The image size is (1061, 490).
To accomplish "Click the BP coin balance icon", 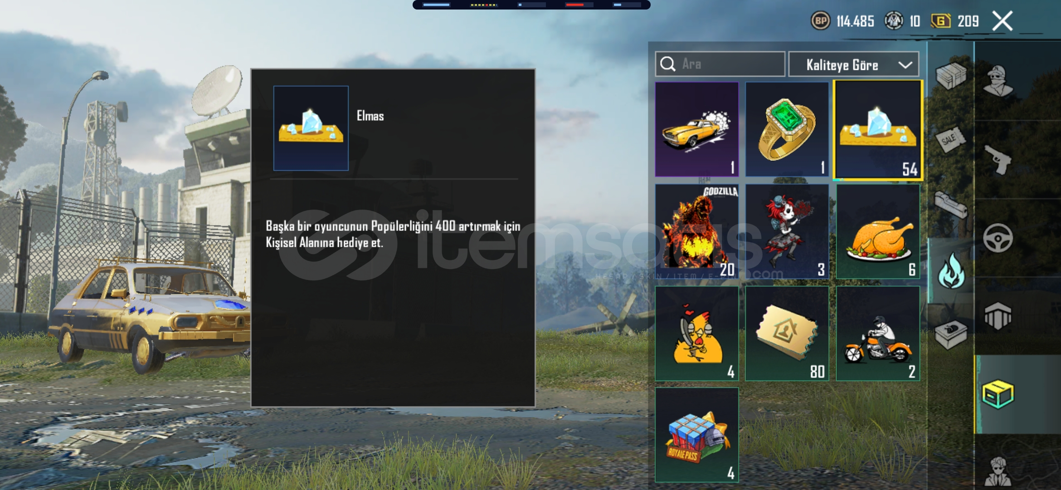I will [820, 21].
